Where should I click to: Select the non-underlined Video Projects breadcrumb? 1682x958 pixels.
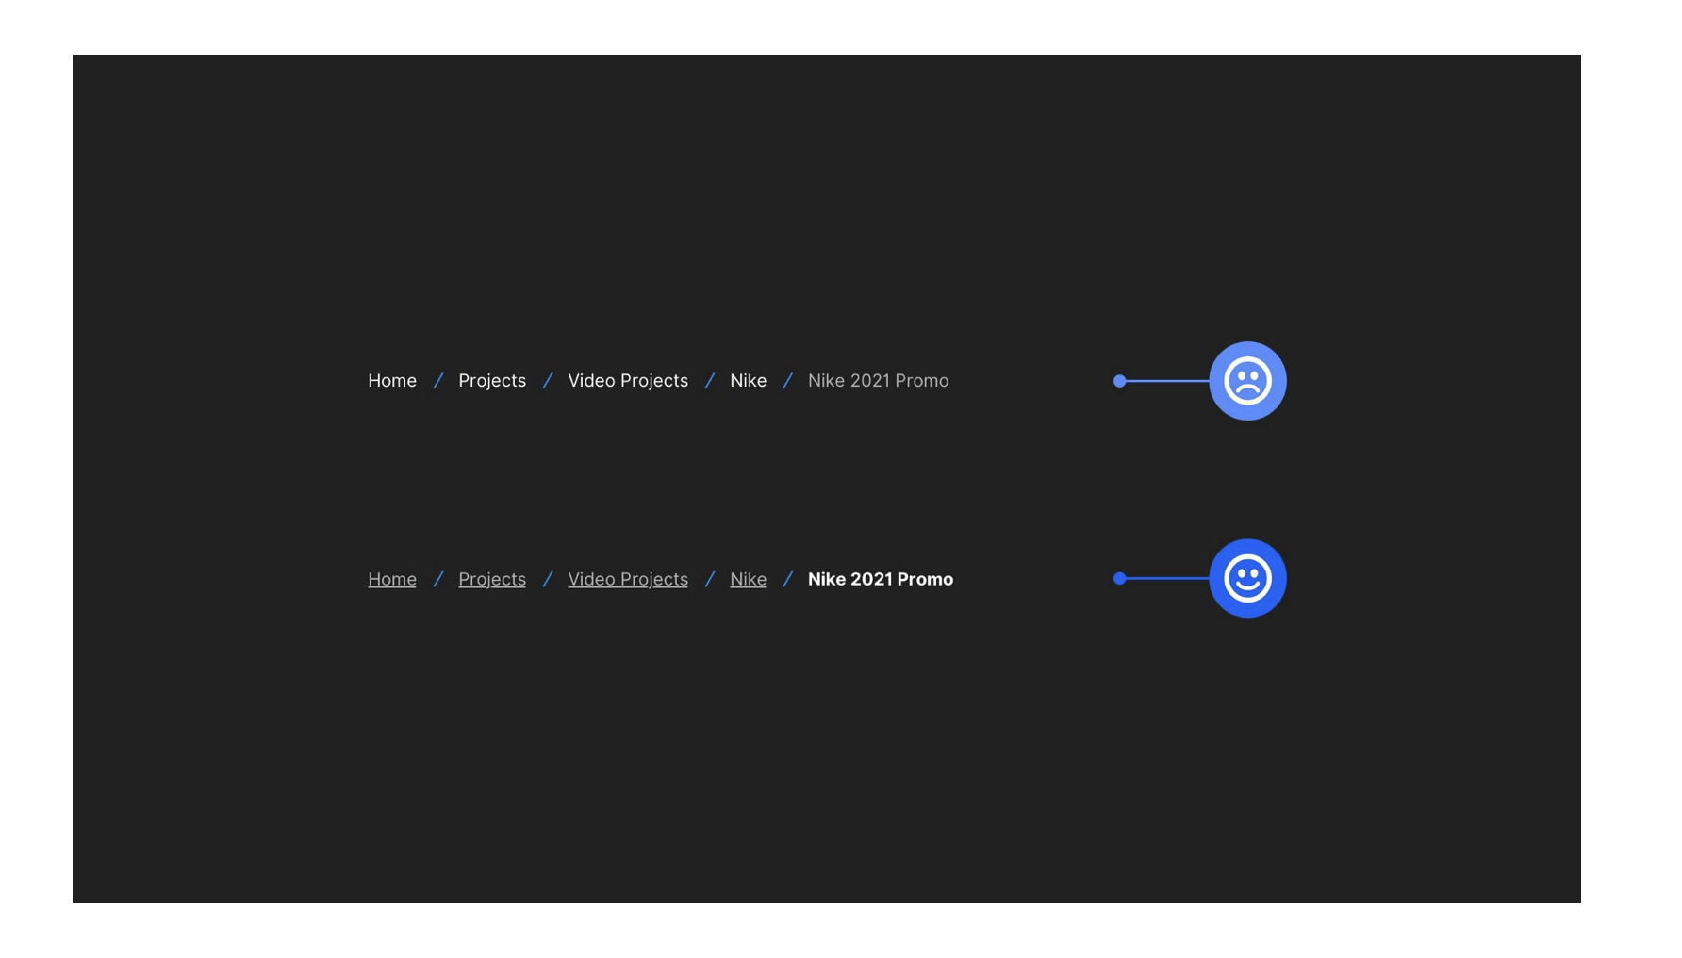[x=627, y=381]
